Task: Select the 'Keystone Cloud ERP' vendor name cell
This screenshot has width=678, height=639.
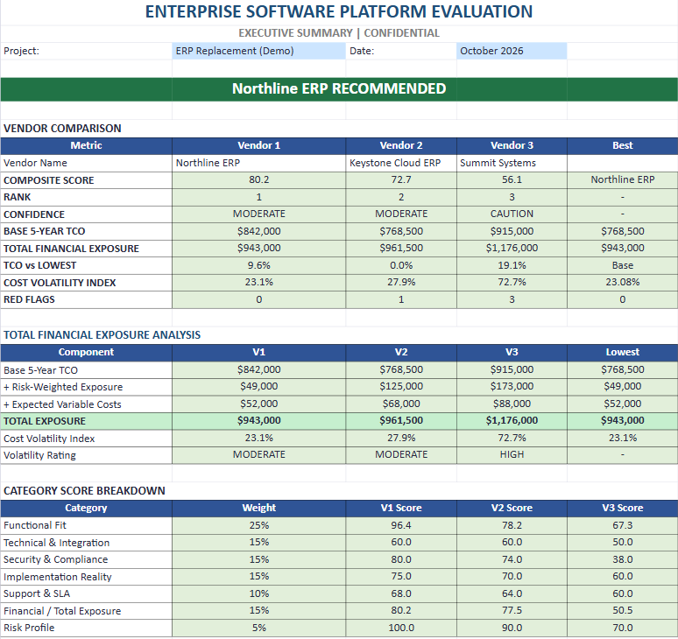Action: coord(401,163)
